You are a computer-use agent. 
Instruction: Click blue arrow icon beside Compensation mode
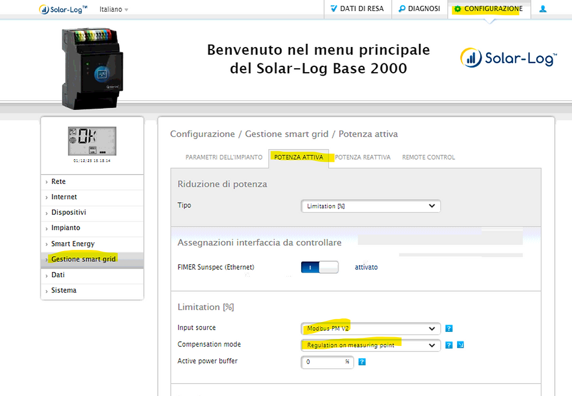pos(461,345)
